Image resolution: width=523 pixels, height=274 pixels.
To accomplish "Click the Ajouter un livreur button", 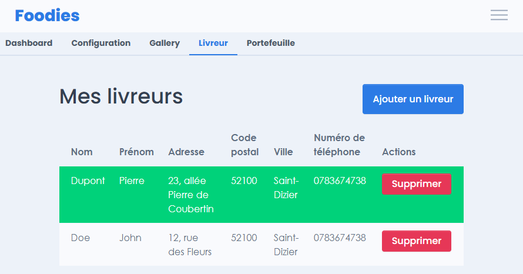I will tap(413, 99).
